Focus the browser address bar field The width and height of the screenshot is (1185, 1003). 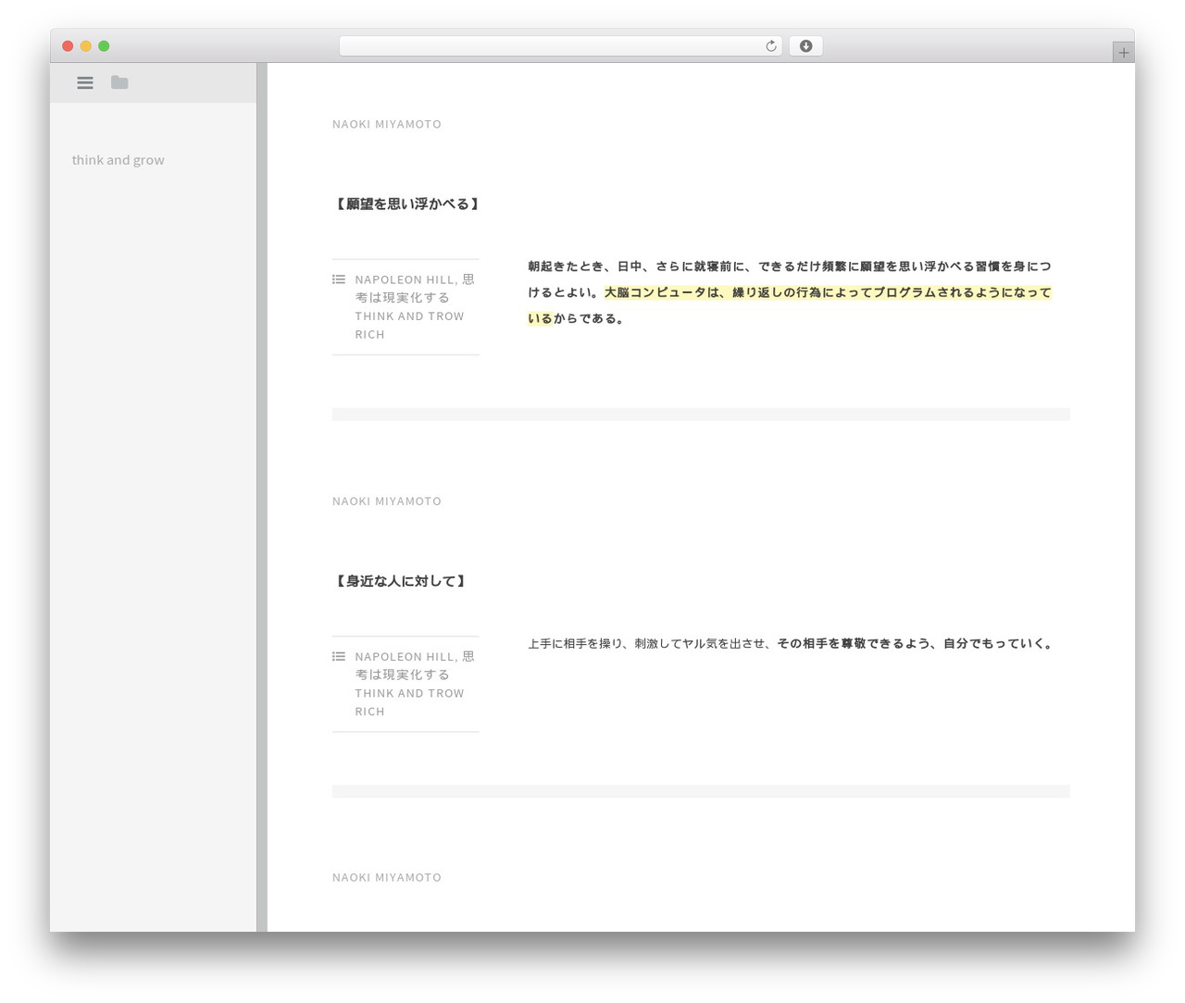[x=561, y=46]
